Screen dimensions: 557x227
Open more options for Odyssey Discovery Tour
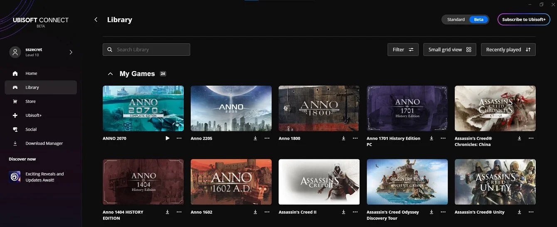coord(443,212)
